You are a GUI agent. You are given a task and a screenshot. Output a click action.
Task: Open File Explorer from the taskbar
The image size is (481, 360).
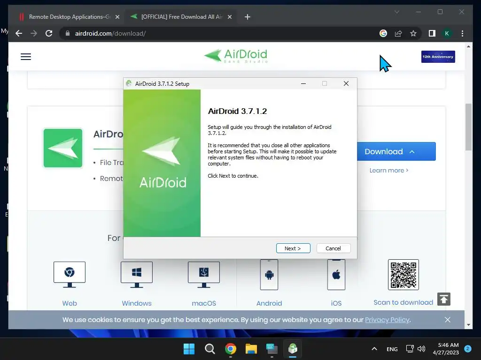click(x=251, y=349)
